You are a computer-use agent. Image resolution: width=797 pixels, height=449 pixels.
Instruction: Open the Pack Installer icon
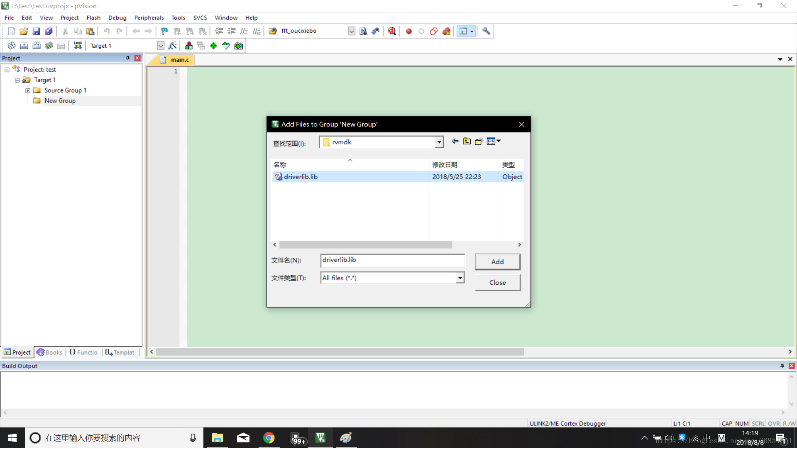point(239,46)
